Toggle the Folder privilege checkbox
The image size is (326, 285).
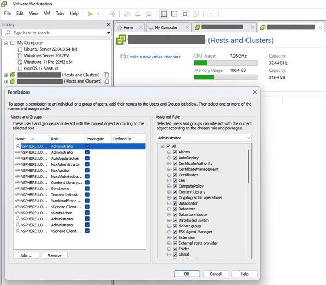click(x=175, y=249)
